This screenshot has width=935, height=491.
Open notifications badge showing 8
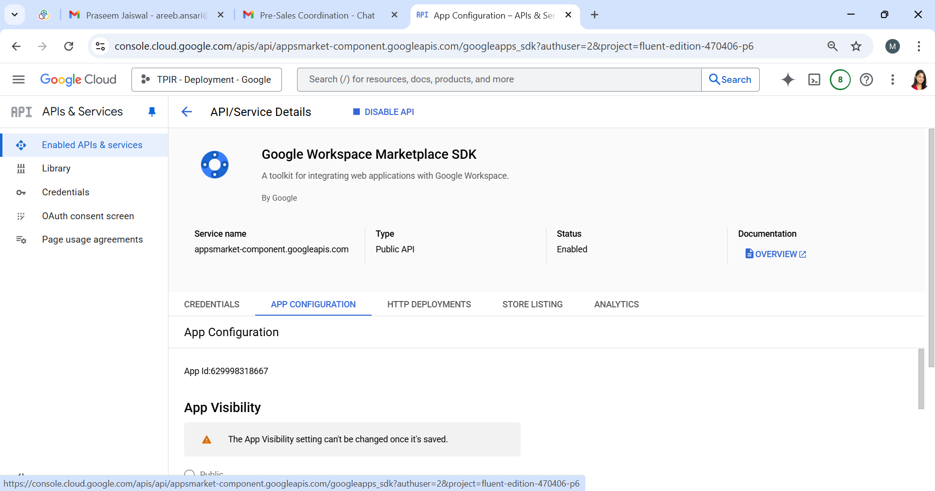point(840,79)
